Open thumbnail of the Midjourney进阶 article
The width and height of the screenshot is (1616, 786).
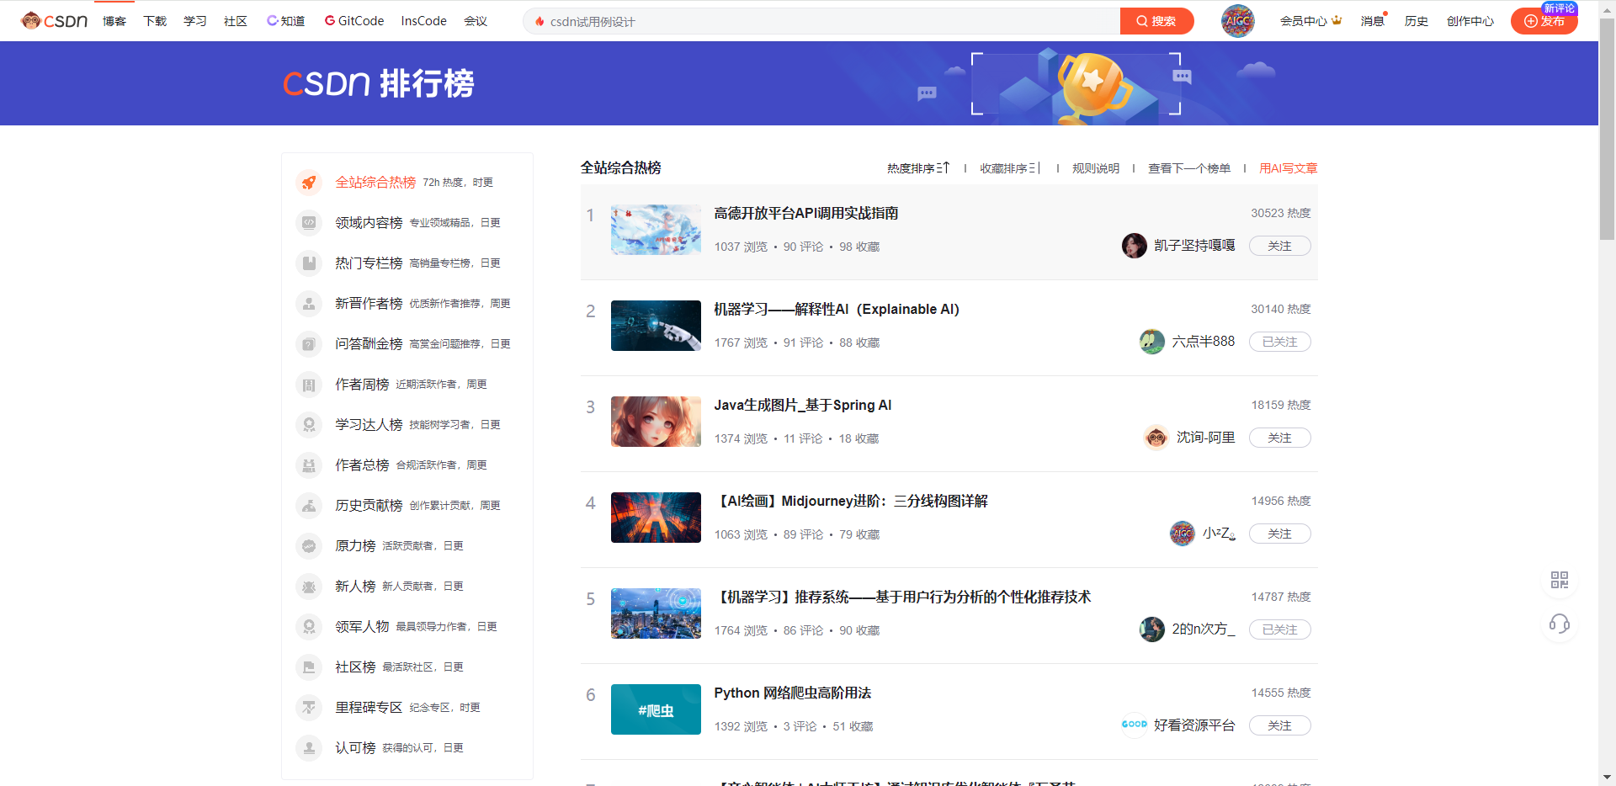(x=656, y=518)
